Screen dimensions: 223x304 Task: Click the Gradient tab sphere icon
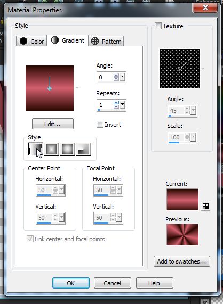(55, 40)
